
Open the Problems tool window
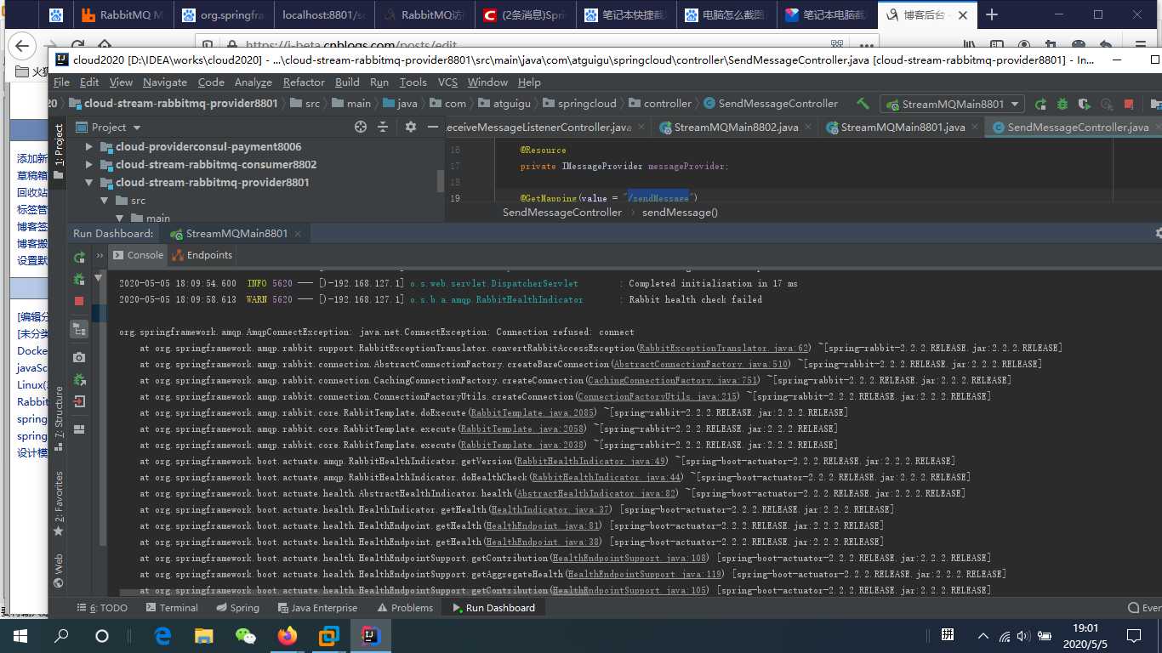pos(406,608)
